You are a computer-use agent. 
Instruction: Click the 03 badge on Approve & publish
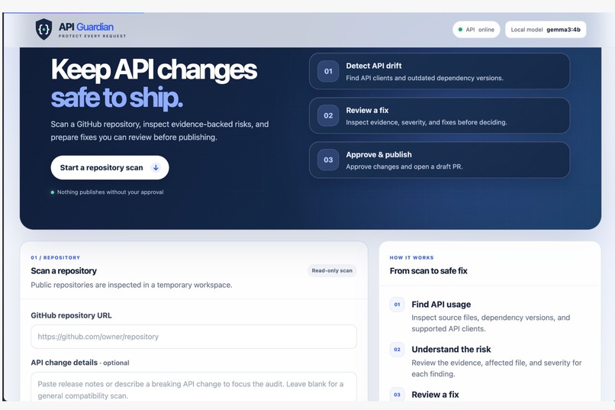click(328, 160)
